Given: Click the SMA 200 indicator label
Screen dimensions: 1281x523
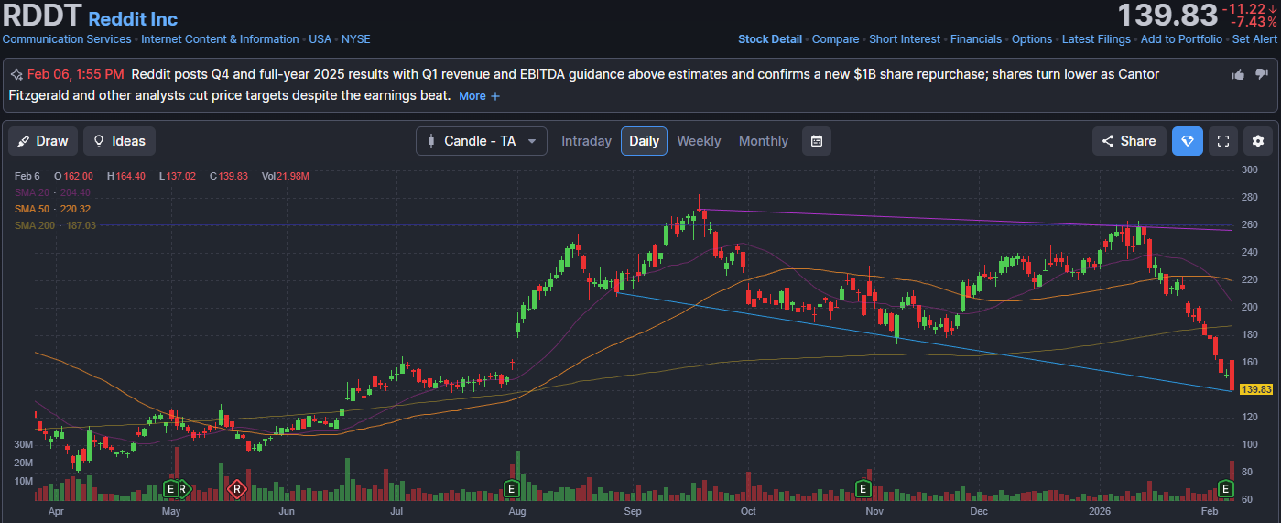Looking at the screenshot, I should 55,225.
